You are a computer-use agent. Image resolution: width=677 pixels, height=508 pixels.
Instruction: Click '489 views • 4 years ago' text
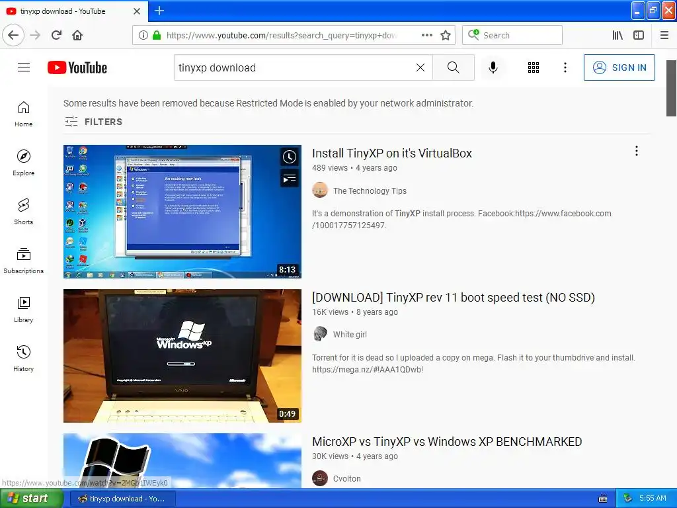pos(354,168)
